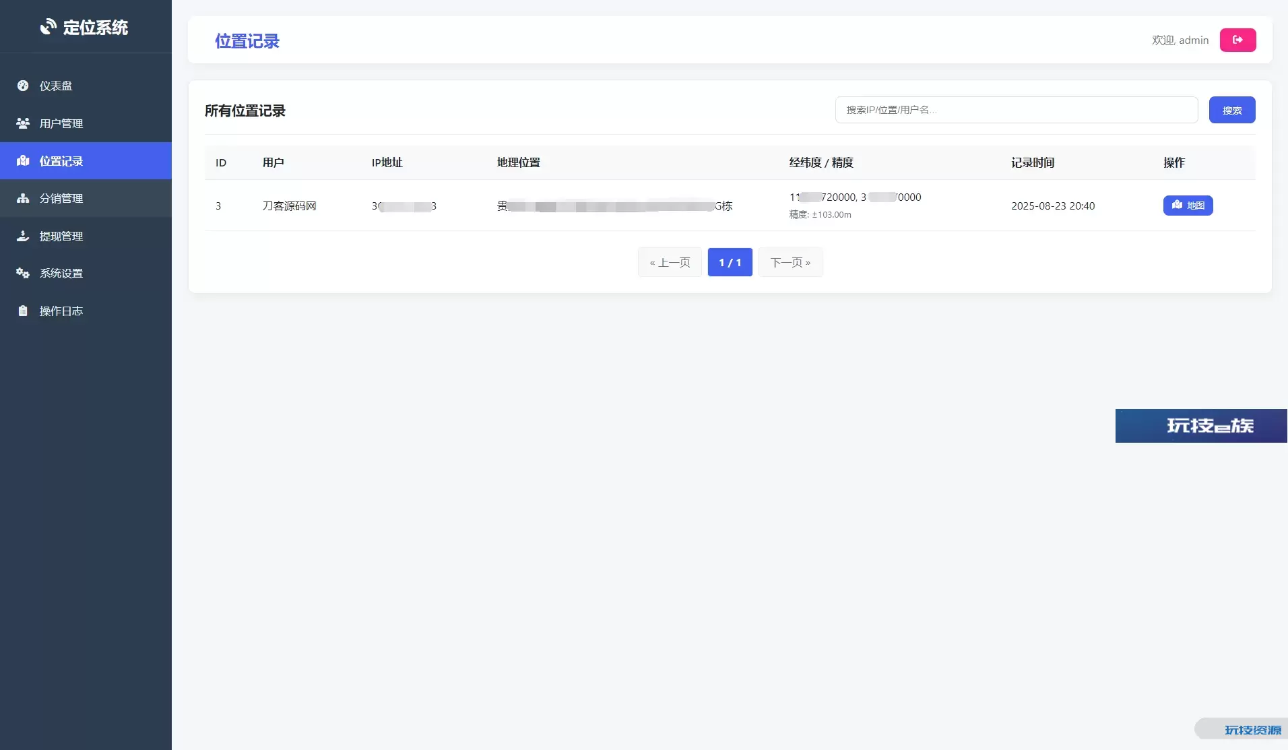Viewport: 1288px width, 750px height.
Task: Focus the 搜索IP/位置/用户名 search field
Action: pos(1016,110)
